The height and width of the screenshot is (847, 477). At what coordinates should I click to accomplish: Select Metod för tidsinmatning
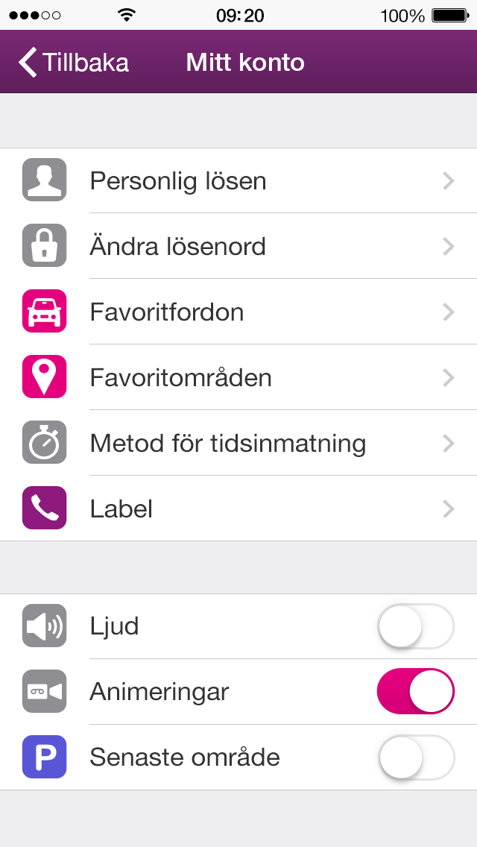point(228,443)
